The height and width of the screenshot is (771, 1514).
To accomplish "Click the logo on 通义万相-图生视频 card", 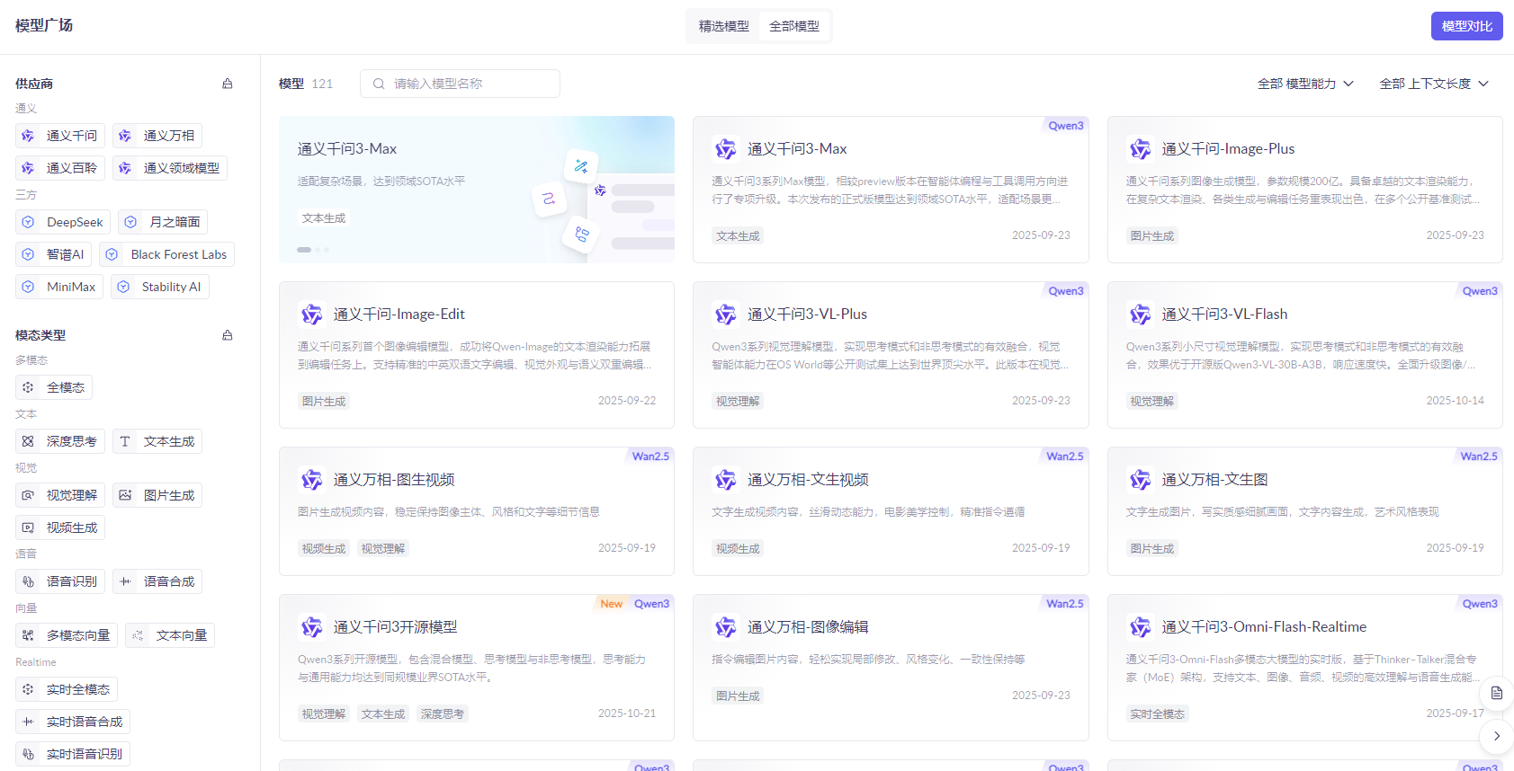I will (x=311, y=480).
